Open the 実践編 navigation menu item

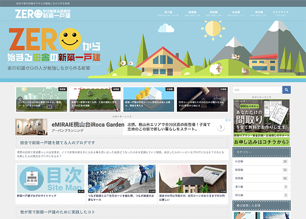213,14
